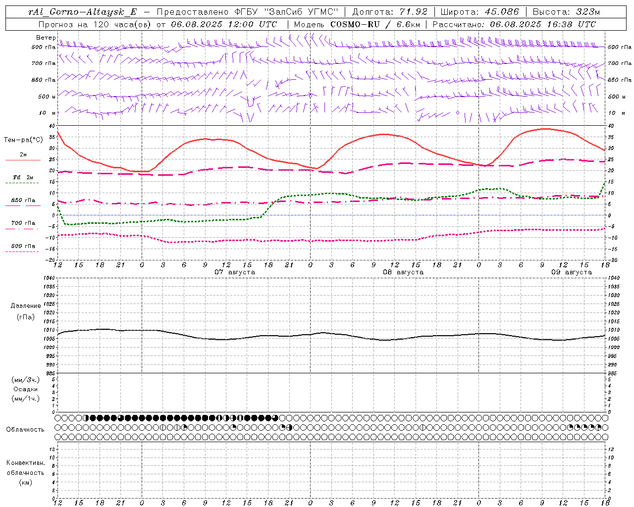Click the black pressure curve in the pressure panel
This screenshot has height=507, width=634.
point(332,334)
